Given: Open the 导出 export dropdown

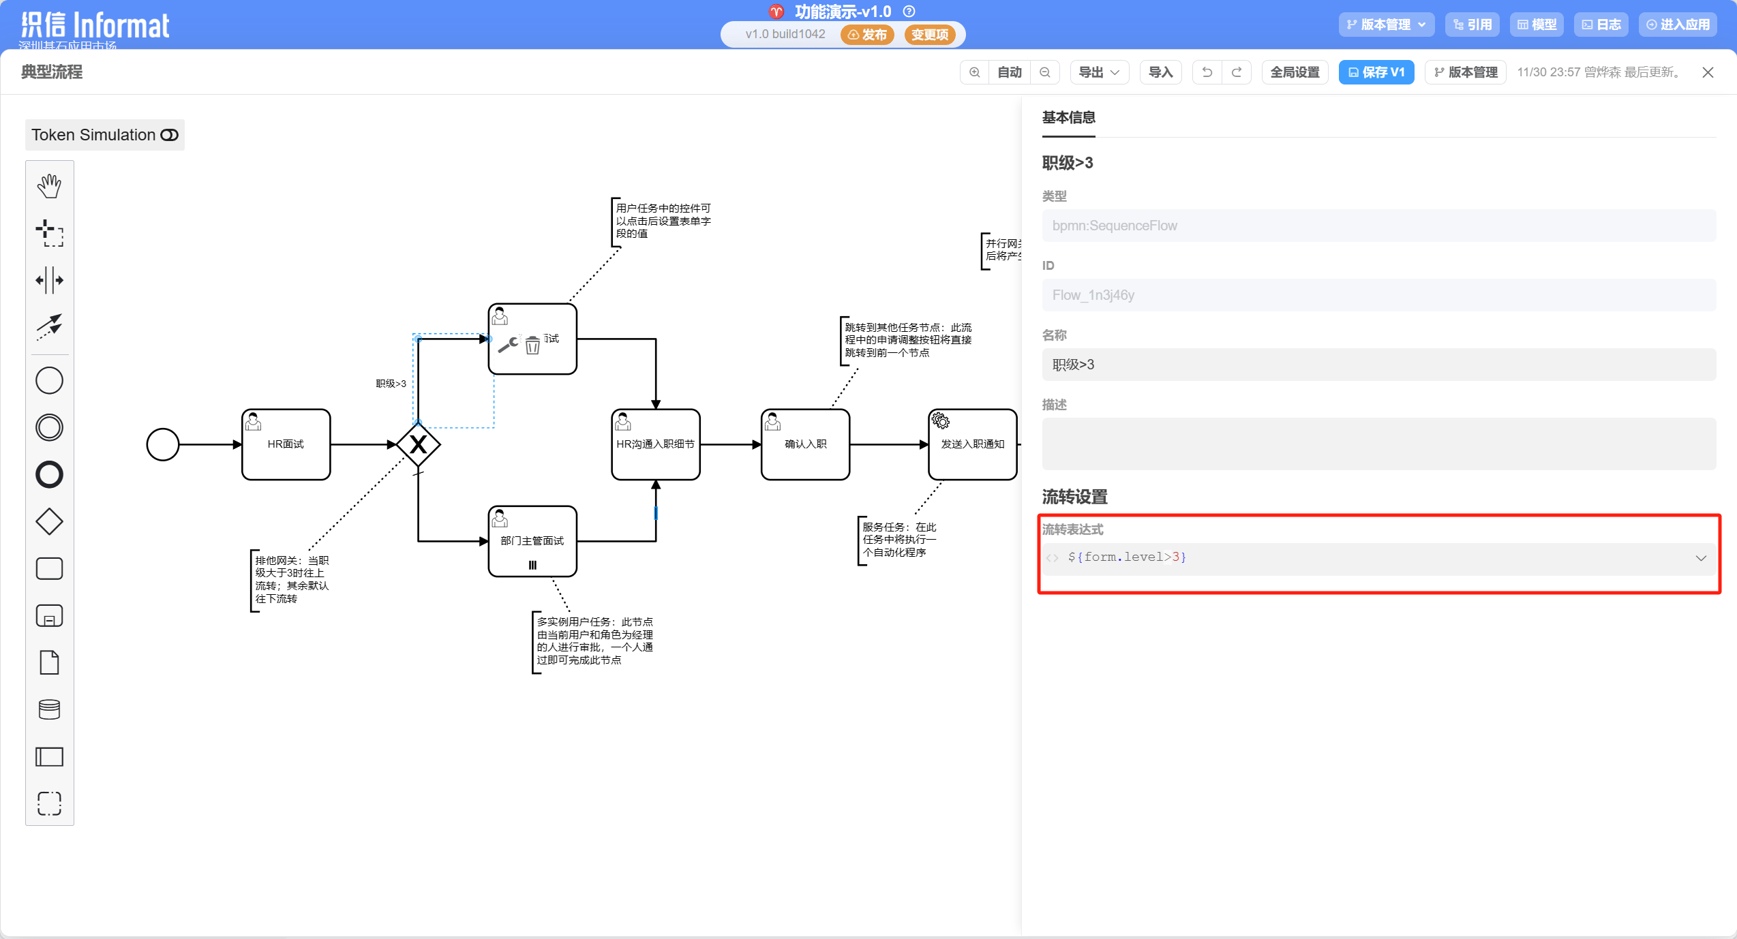Looking at the screenshot, I should point(1099,72).
